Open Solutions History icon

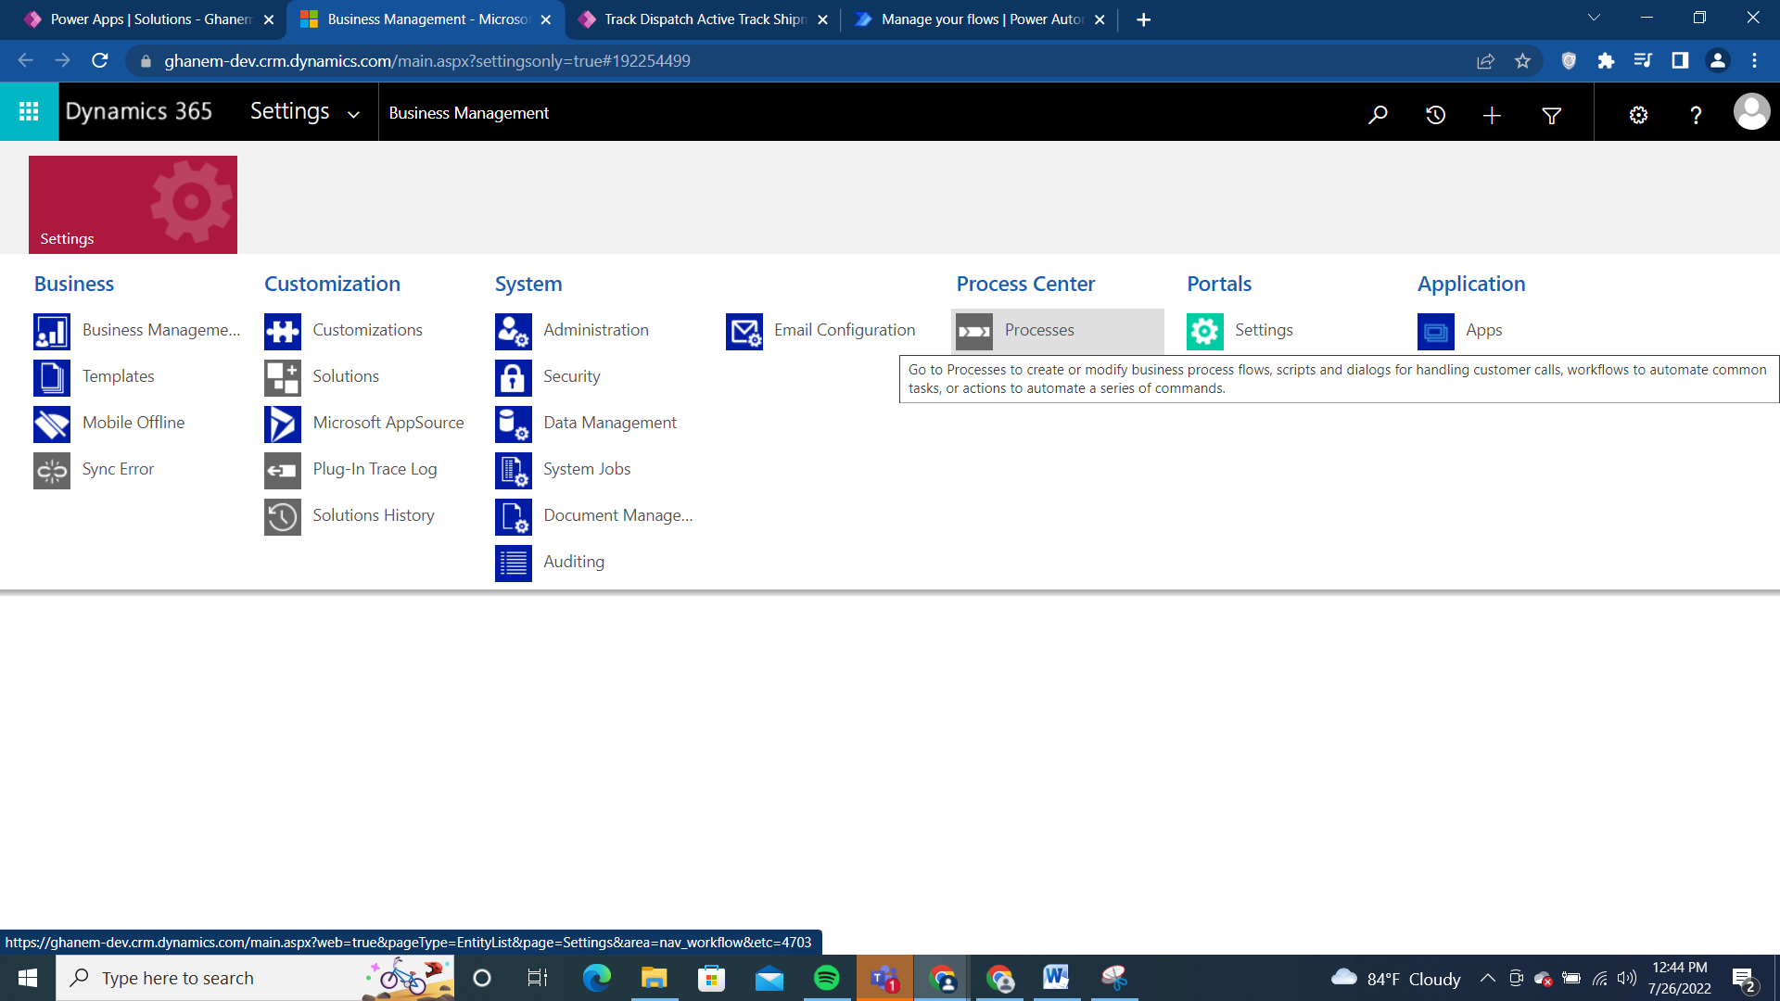point(282,516)
